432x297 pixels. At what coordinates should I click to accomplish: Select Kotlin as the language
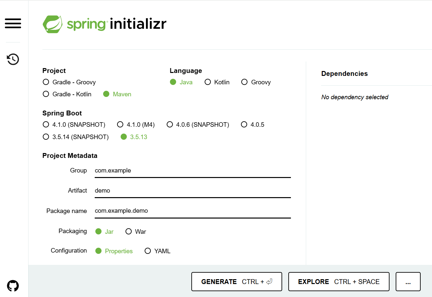coord(208,82)
